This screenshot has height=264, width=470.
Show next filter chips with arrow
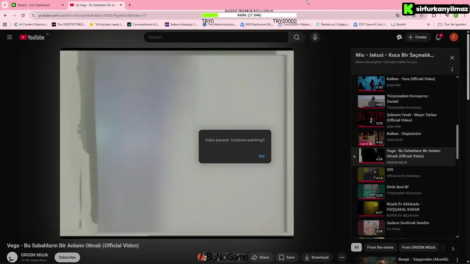pos(453,249)
